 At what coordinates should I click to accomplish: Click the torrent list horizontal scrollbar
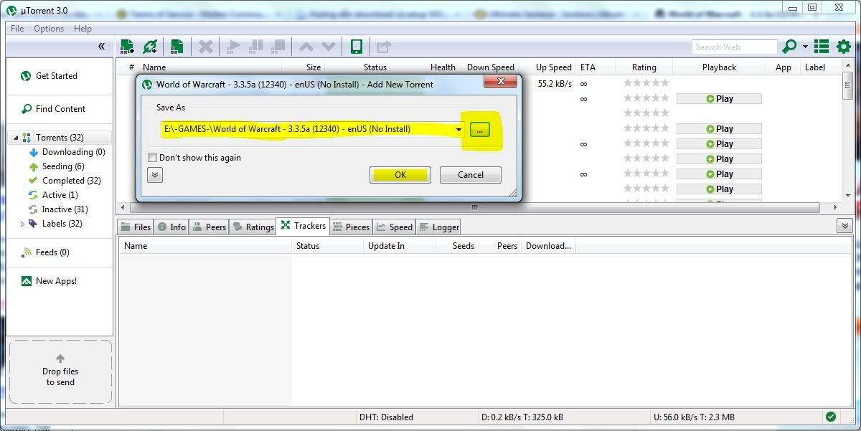click(474, 208)
